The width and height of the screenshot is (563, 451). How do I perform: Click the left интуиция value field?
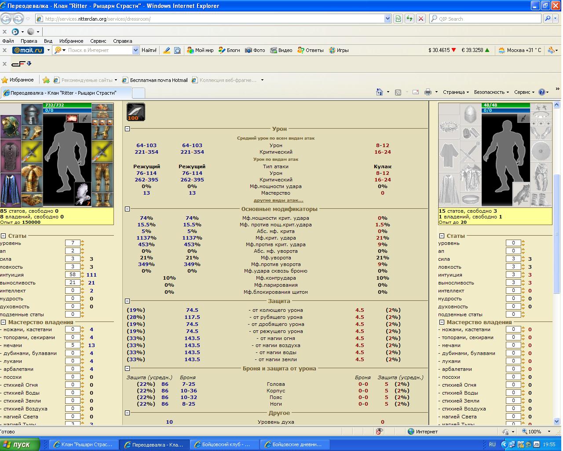pyautogui.click(x=72, y=274)
